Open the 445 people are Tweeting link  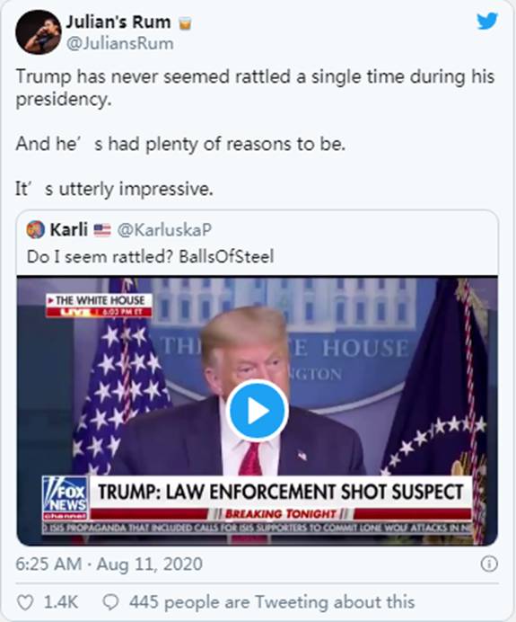pos(272,602)
